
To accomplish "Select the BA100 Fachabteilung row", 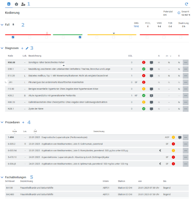I will point(97,188).
